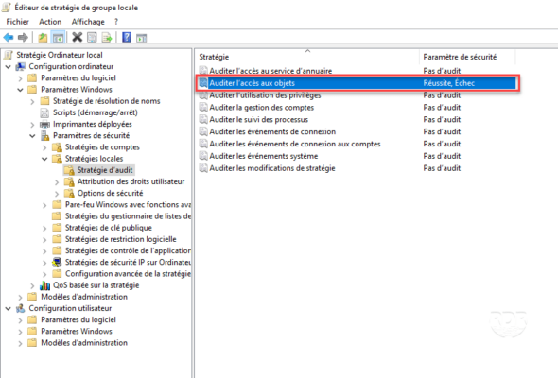Expand Stratégies de clé publique node
This screenshot has width=558, height=378.
[44, 228]
